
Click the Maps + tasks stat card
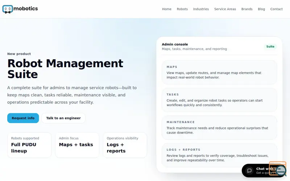click(x=77, y=145)
